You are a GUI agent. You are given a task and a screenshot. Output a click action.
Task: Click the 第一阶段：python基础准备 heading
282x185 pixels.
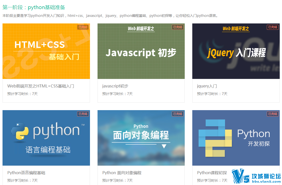34,7
